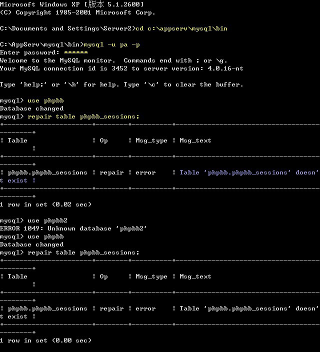Viewport: 320px width, 352px height.
Task: Click the 1 row in set (0.02 sec) line
Action: 45,204
